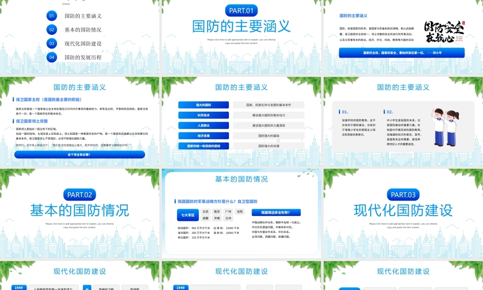Click the 强大的国防 blue label

click(203, 105)
